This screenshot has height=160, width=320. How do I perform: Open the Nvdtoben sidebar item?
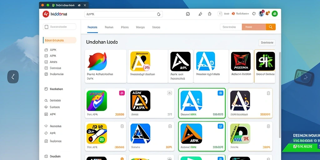tap(56, 89)
